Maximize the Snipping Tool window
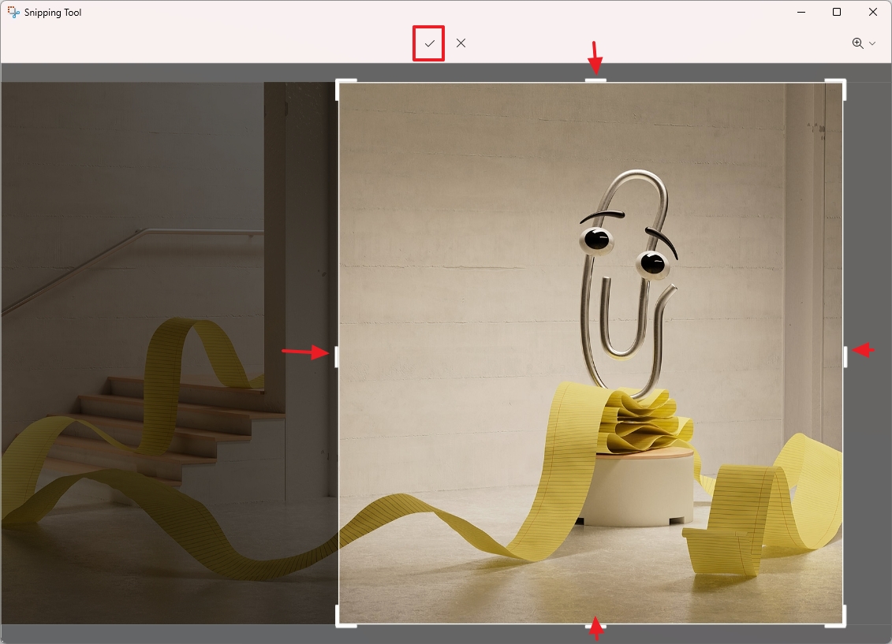Viewport: 892px width, 644px height. click(x=836, y=12)
